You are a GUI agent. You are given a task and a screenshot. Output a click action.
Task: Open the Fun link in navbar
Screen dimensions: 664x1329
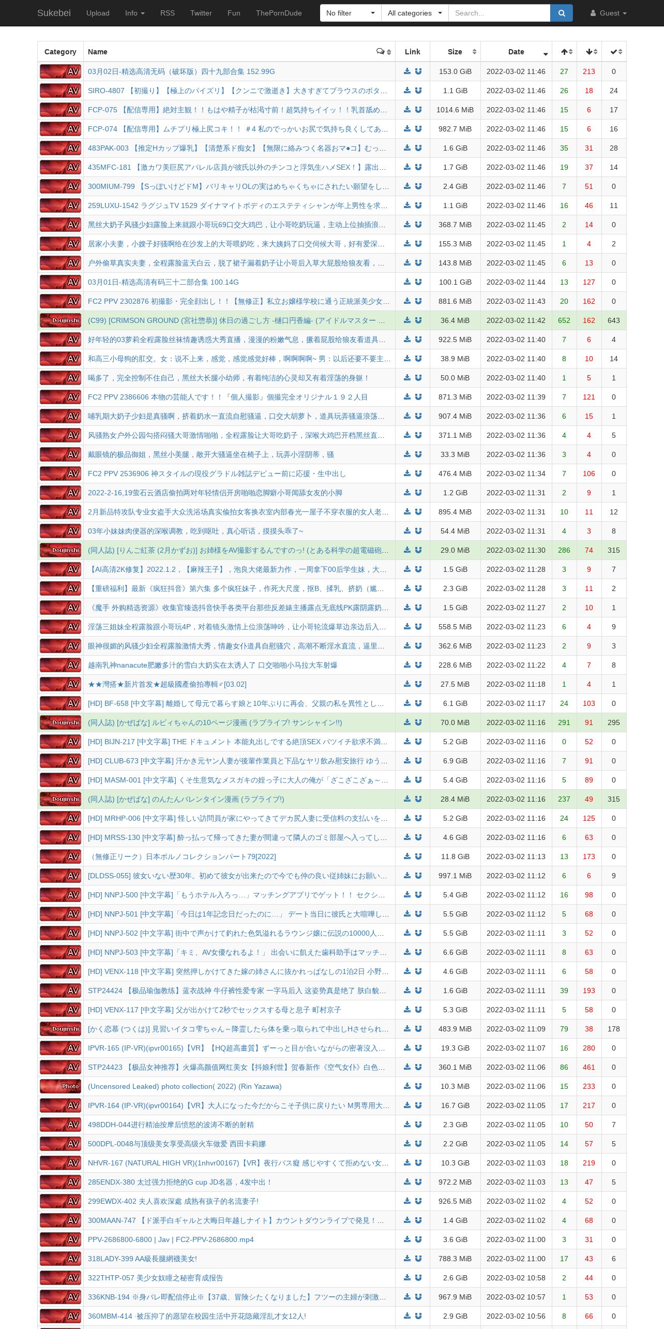coord(234,13)
